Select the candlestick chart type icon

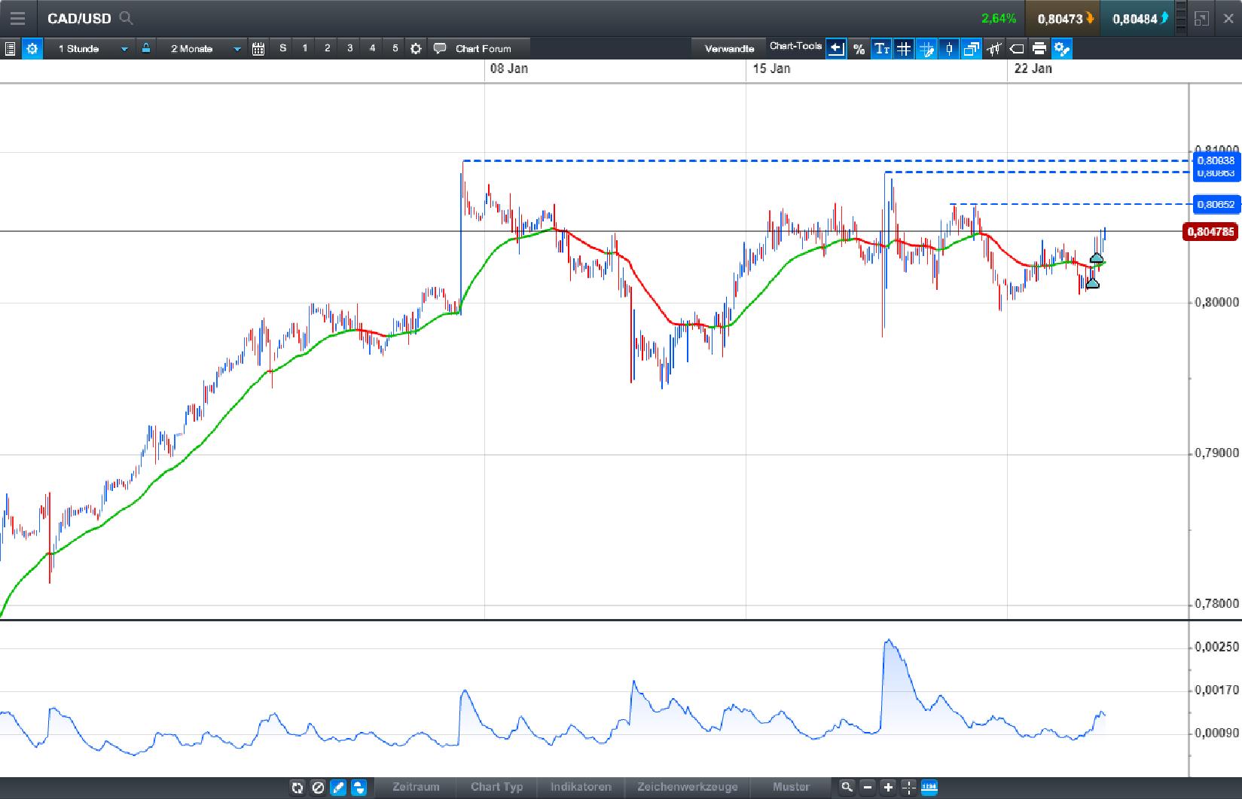(948, 48)
